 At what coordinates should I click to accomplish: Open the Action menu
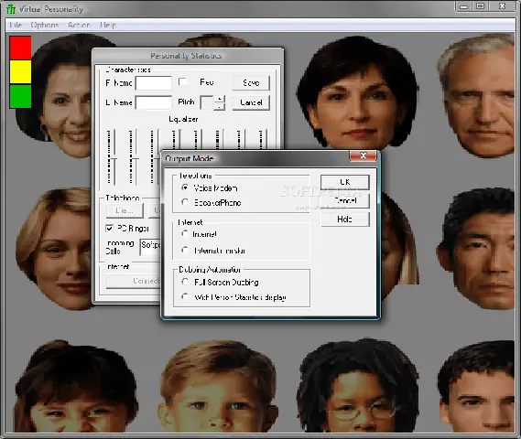pos(79,25)
